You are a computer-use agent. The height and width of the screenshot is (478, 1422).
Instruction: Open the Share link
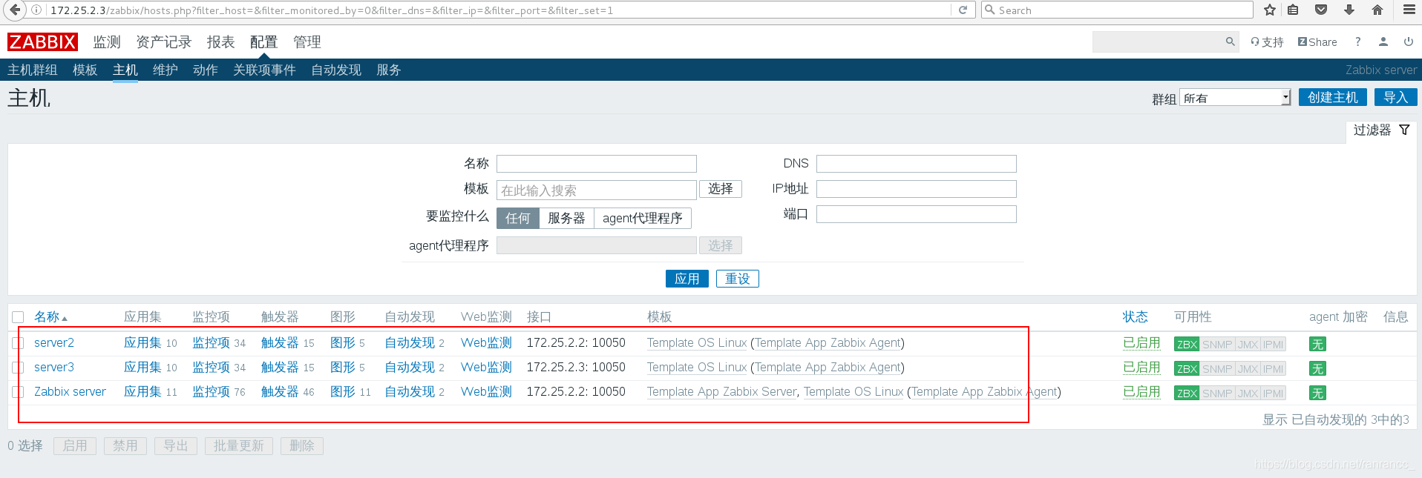[1317, 42]
